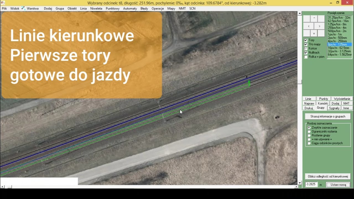This screenshot has height=199, width=354.
Task: Open the Operacje menu
Action: tap(158, 9)
